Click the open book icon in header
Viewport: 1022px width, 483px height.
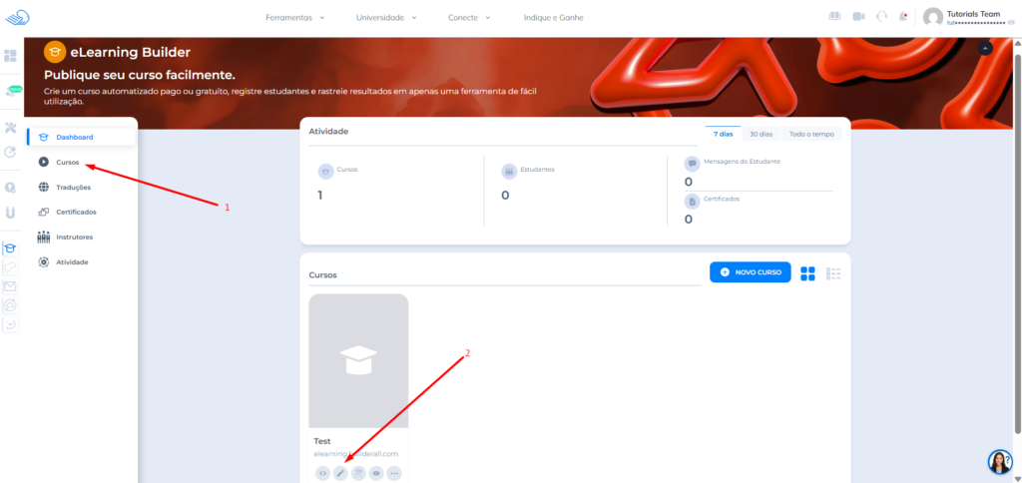click(835, 17)
